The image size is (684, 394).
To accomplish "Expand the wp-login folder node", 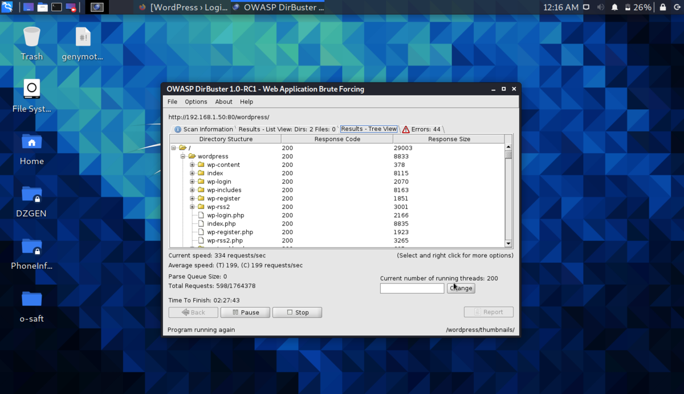I will [192, 182].
